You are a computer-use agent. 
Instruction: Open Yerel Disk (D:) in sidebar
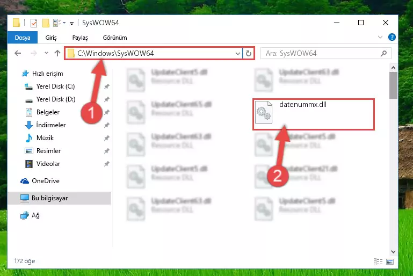tap(55, 99)
